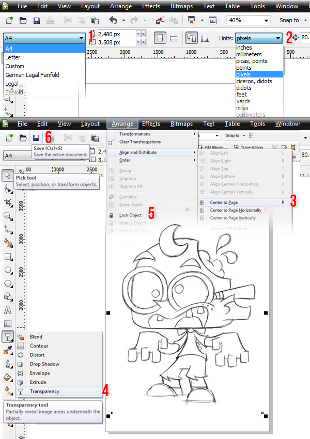310x439 pixels.
Task: Pick Drop Shadow from the flyout
Action: click(x=58, y=364)
